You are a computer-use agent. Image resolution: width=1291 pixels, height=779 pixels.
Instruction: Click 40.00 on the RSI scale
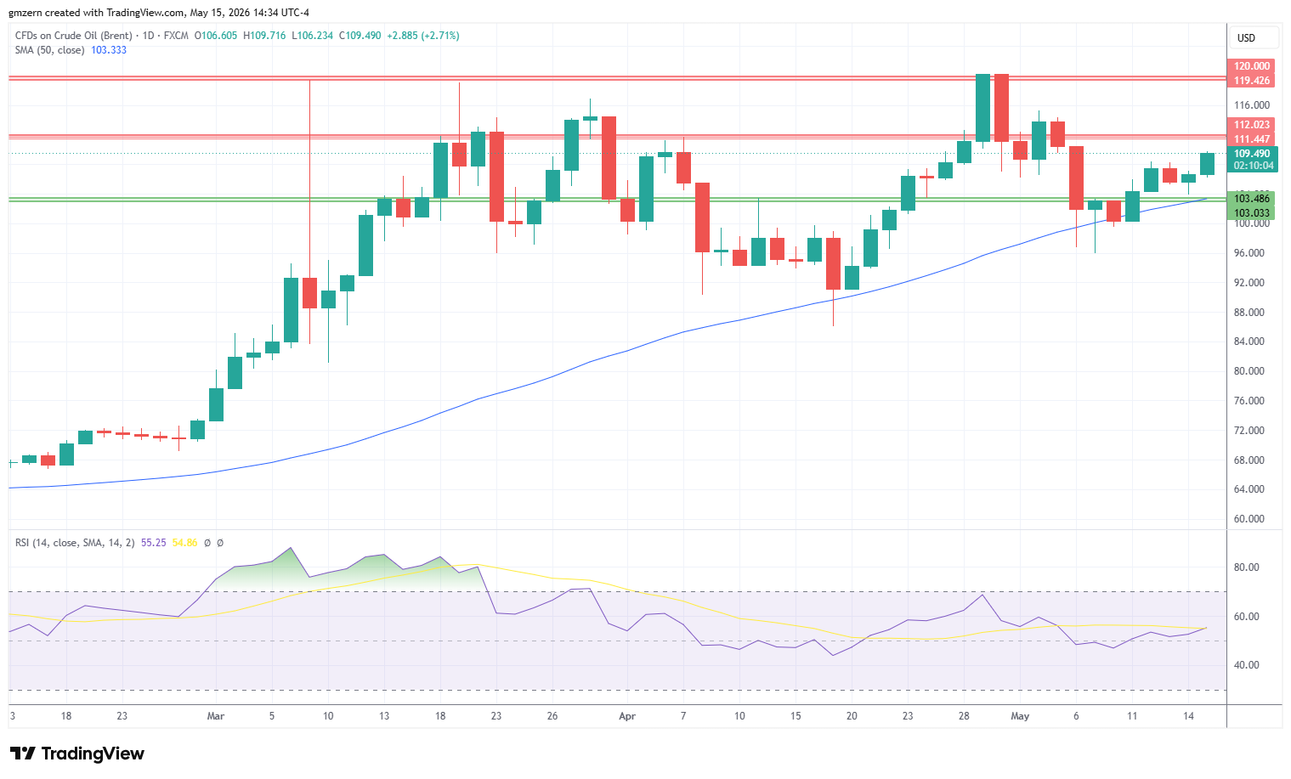pos(1247,665)
